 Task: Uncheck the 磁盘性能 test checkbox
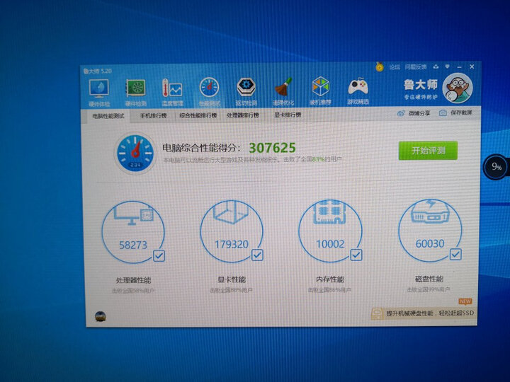click(x=455, y=254)
